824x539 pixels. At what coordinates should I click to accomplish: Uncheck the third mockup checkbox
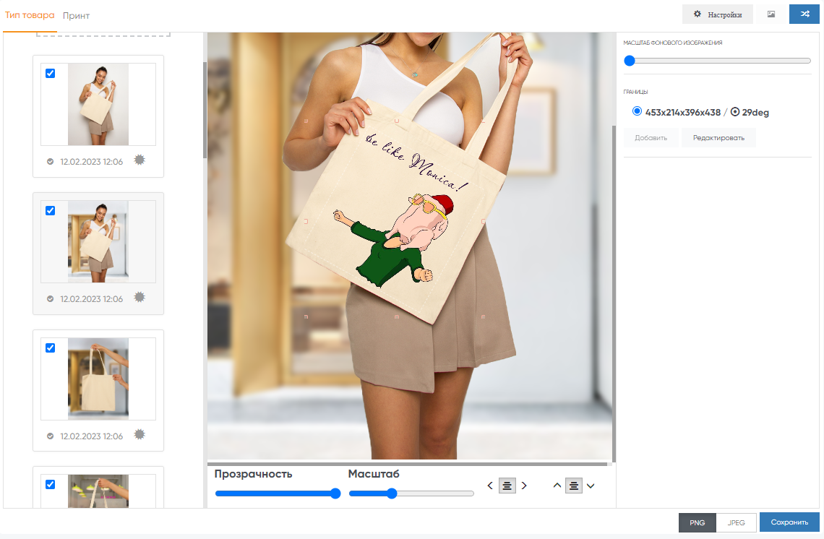[51, 348]
